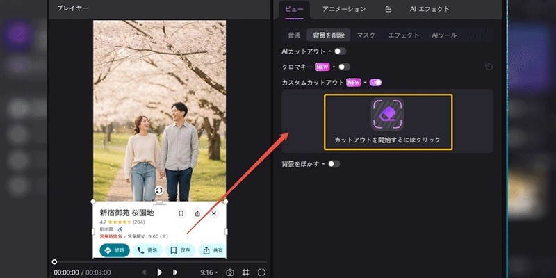Viewport: 556px width, 278px height.
Task: Play the video preview
Action: point(159,272)
